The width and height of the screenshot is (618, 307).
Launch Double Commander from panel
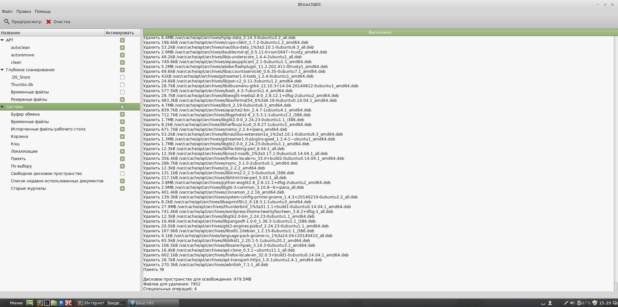point(68,303)
